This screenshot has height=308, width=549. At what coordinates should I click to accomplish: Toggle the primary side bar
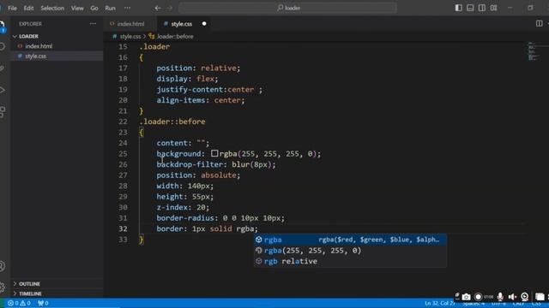click(x=458, y=8)
